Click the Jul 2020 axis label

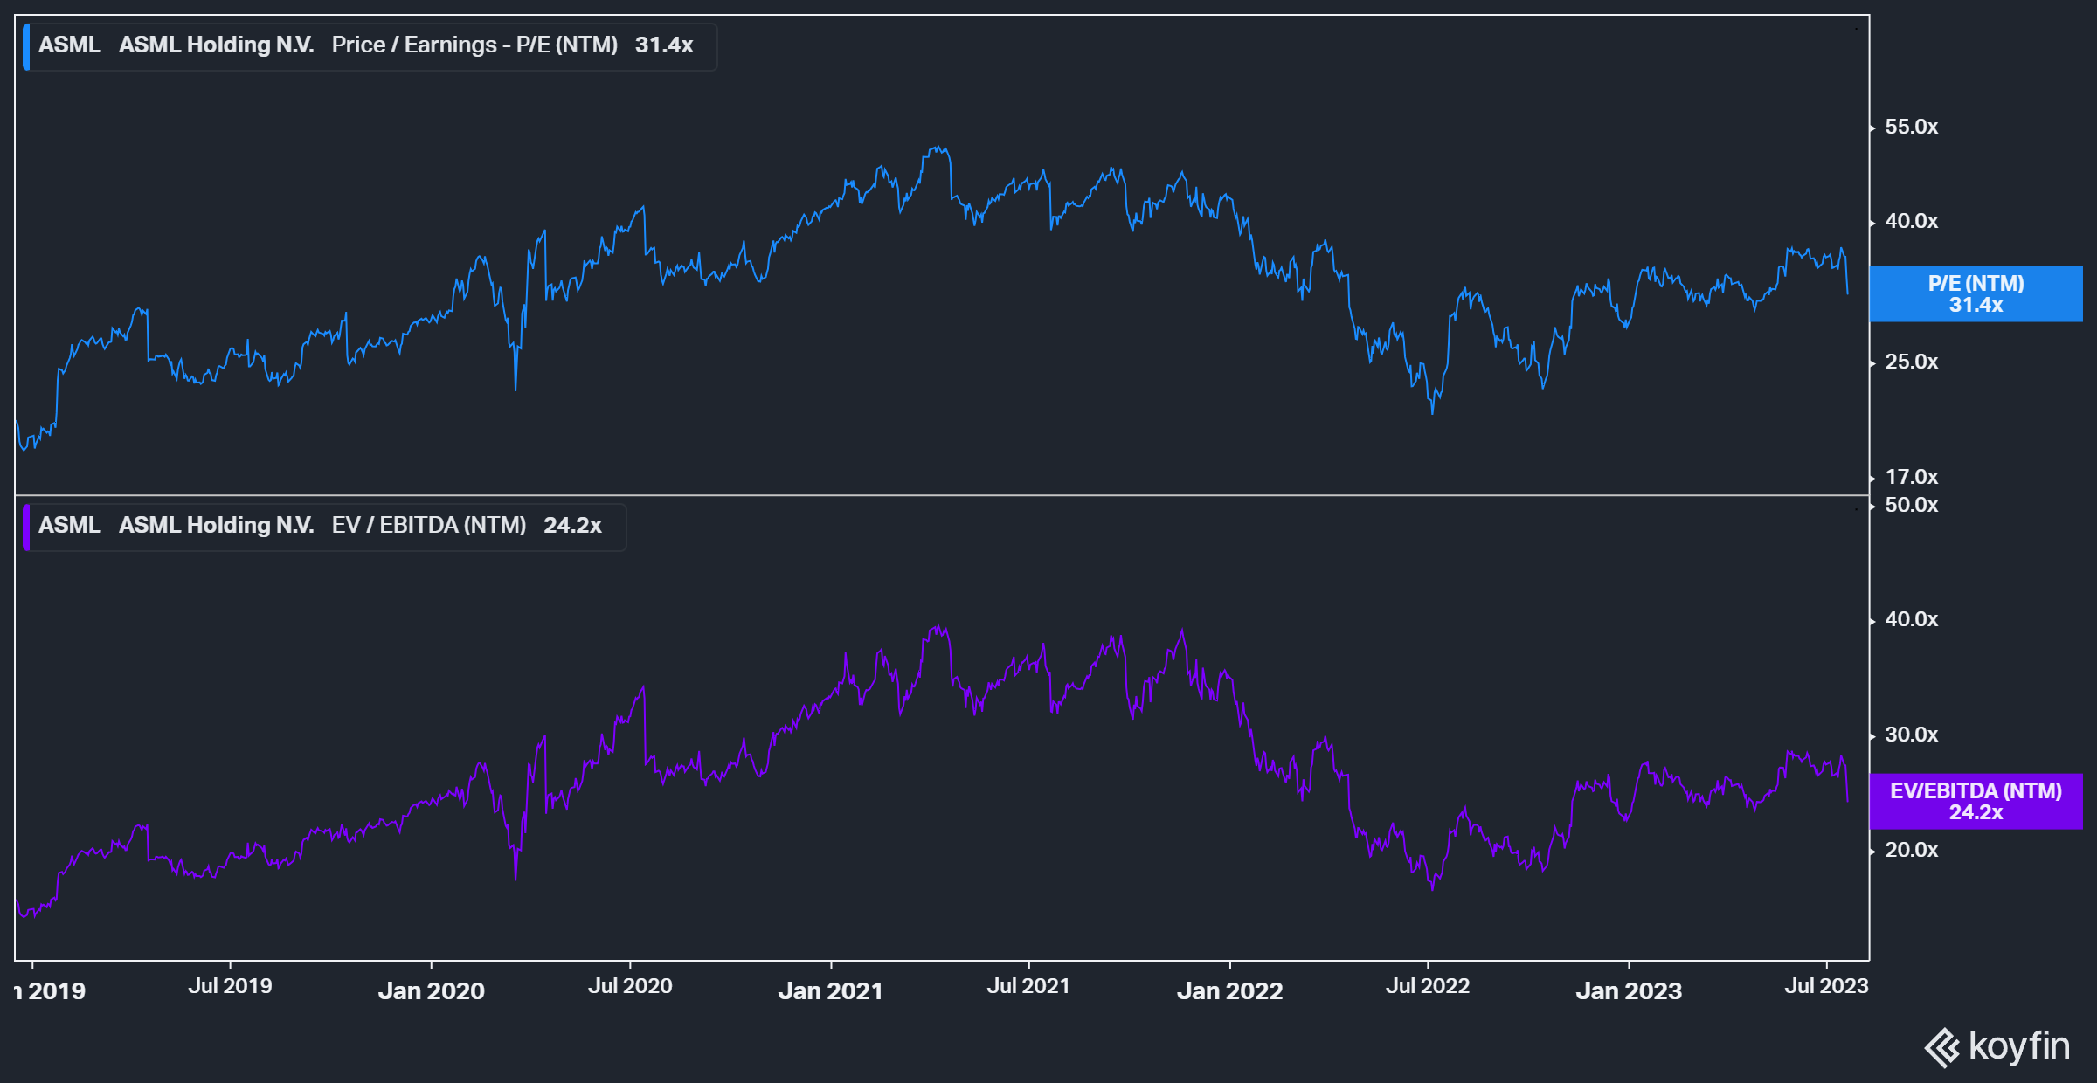tap(630, 986)
